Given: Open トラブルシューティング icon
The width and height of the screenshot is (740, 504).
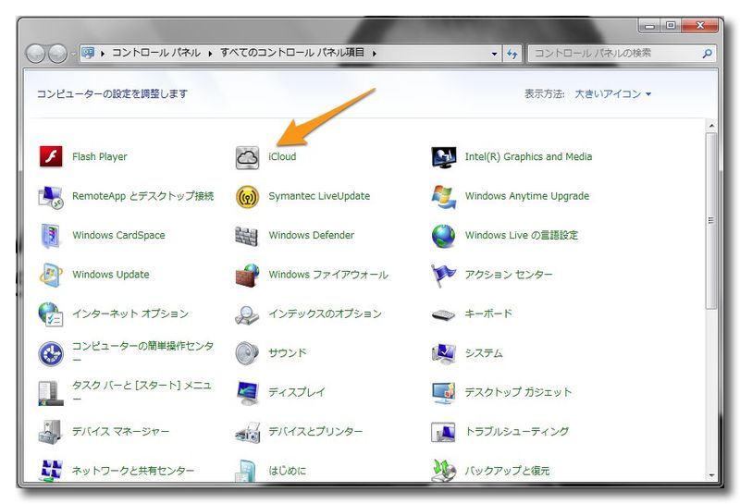Looking at the screenshot, I should [x=444, y=432].
